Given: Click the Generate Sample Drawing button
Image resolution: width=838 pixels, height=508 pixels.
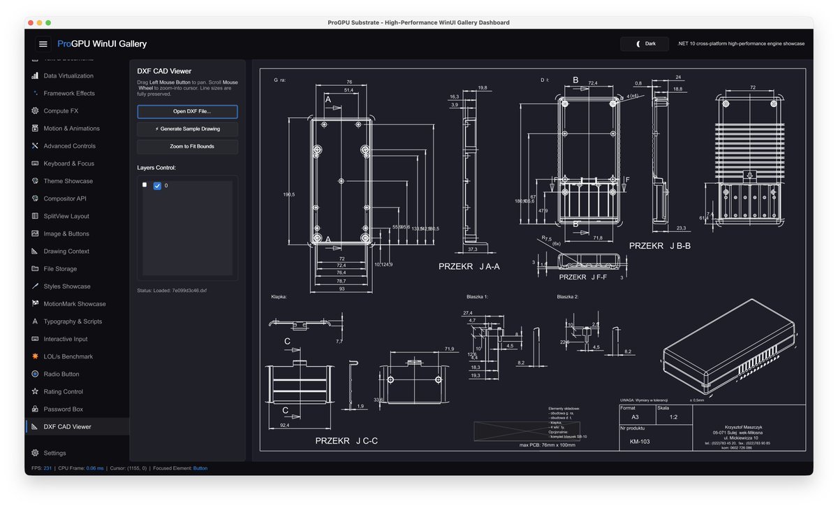Looking at the screenshot, I should [x=187, y=129].
